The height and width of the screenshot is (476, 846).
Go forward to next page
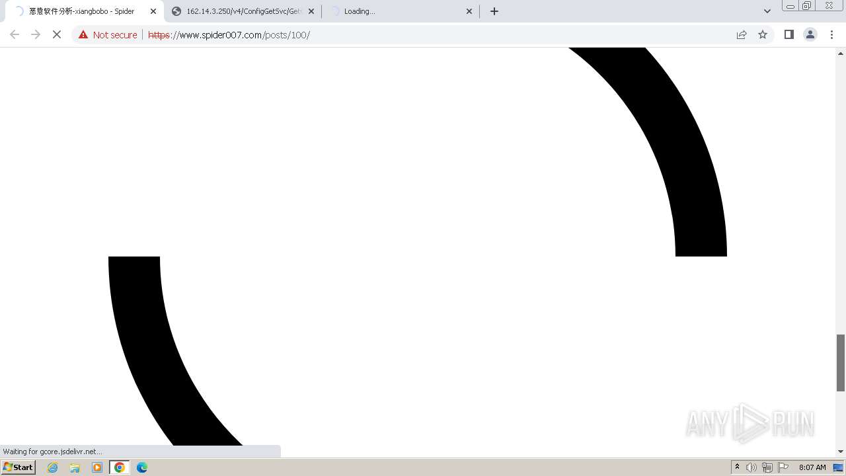[x=36, y=34]
